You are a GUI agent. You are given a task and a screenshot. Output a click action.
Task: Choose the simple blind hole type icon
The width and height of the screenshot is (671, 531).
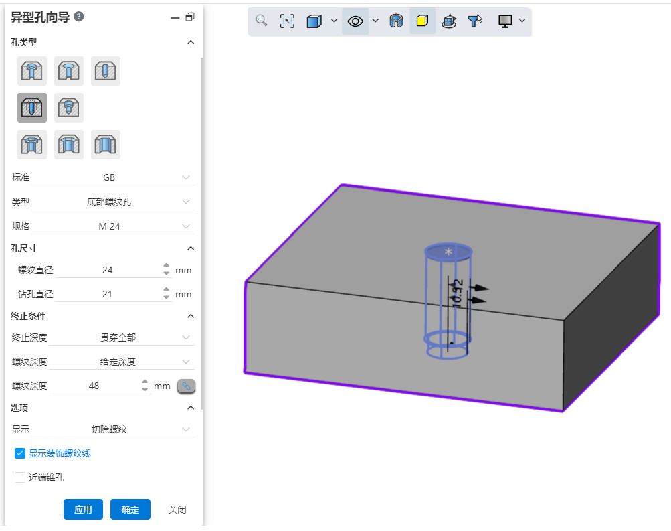(x=106, y=71)
